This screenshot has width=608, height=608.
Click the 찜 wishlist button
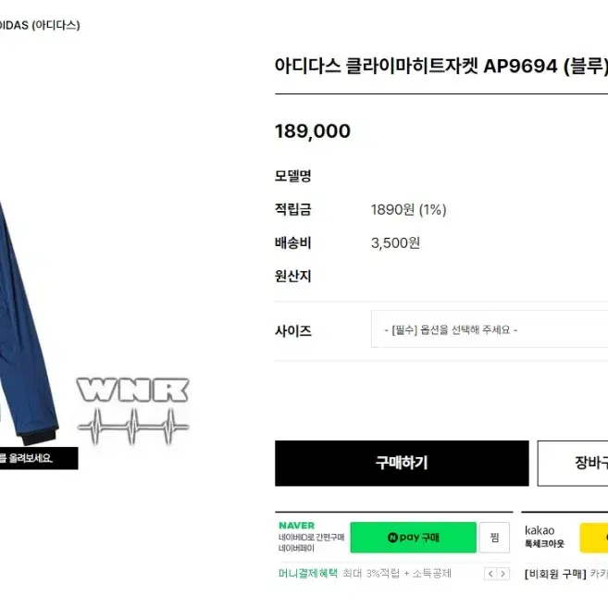pos(494,538)
